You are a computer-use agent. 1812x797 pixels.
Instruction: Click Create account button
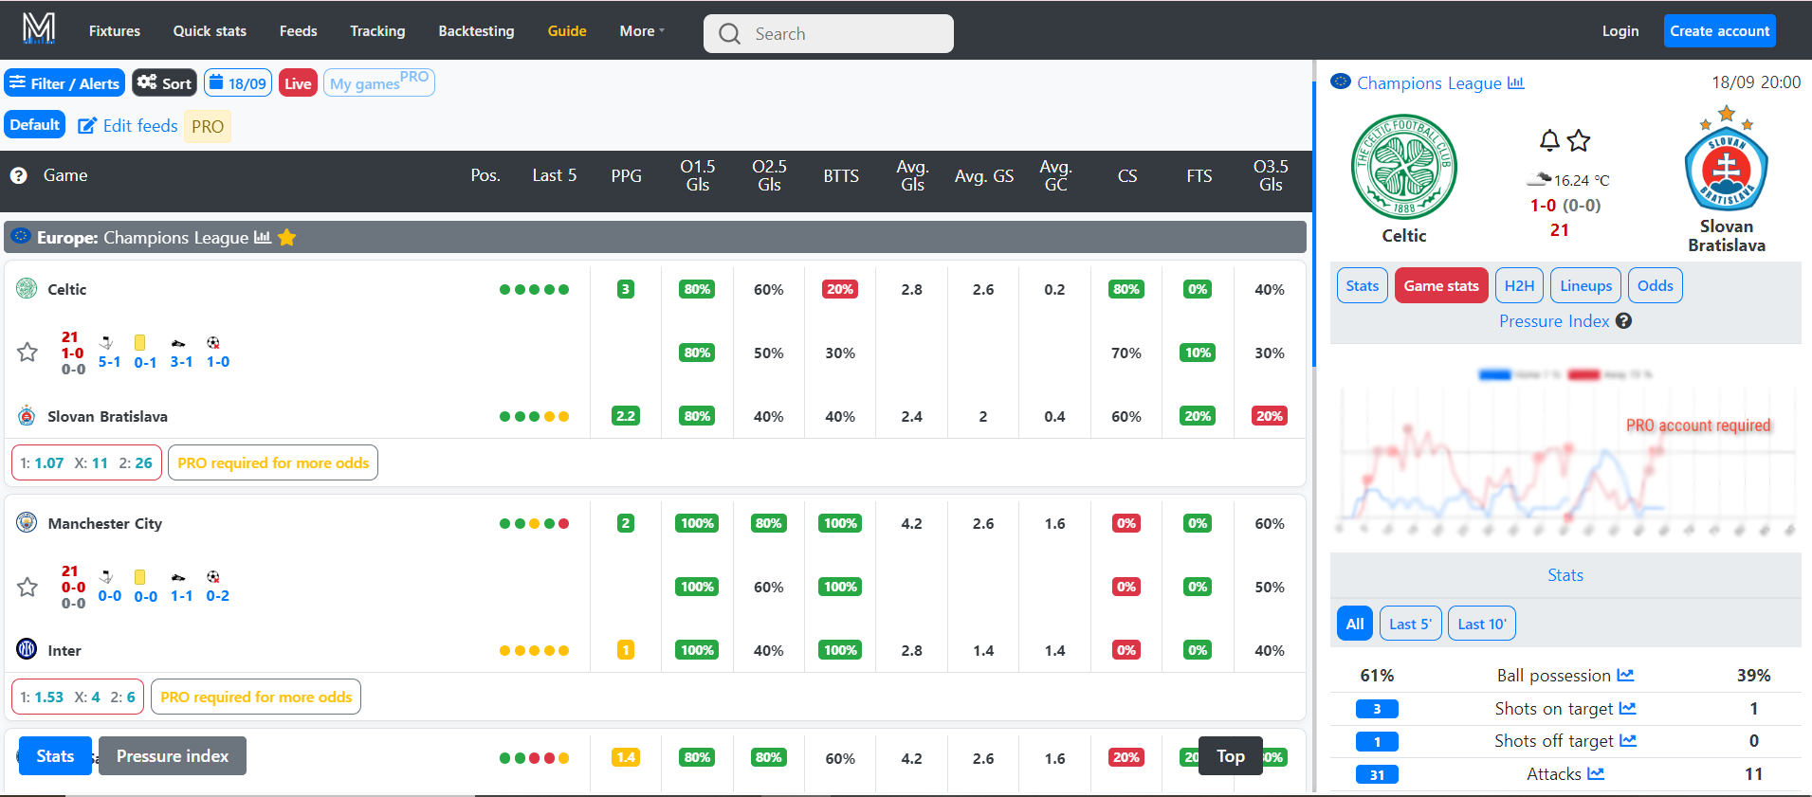(x=1720, y=31)
